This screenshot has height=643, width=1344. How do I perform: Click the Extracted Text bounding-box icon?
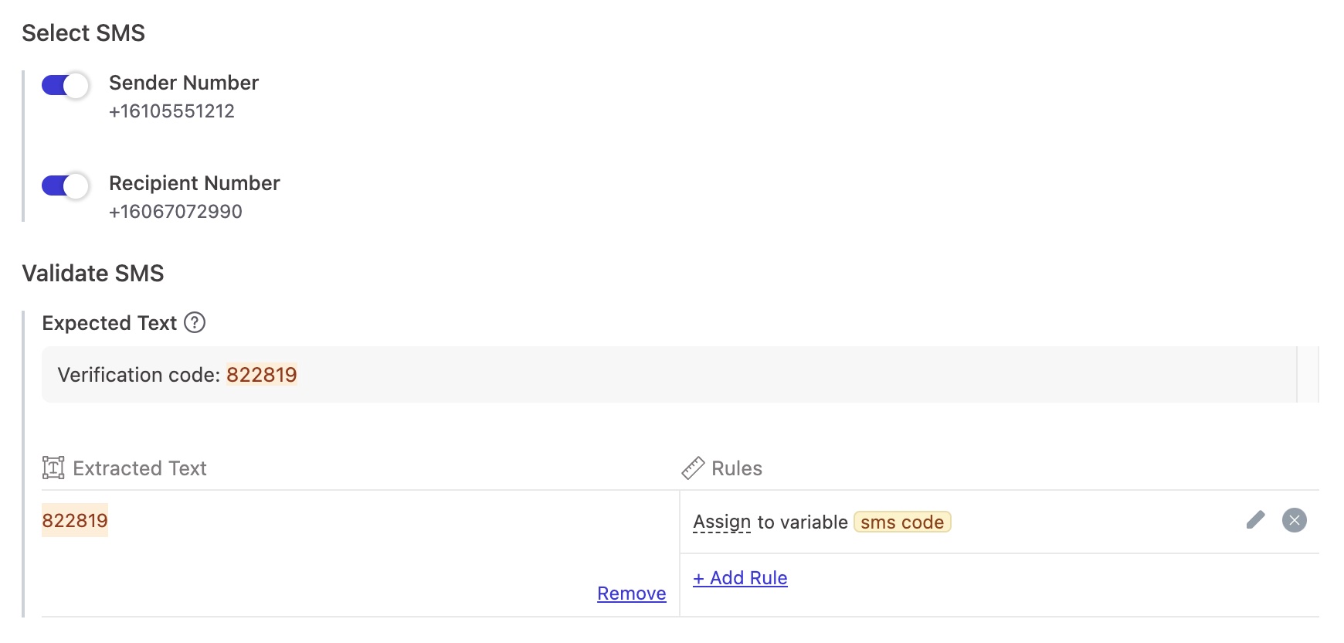pyautogui.click(x=53, y=468)
